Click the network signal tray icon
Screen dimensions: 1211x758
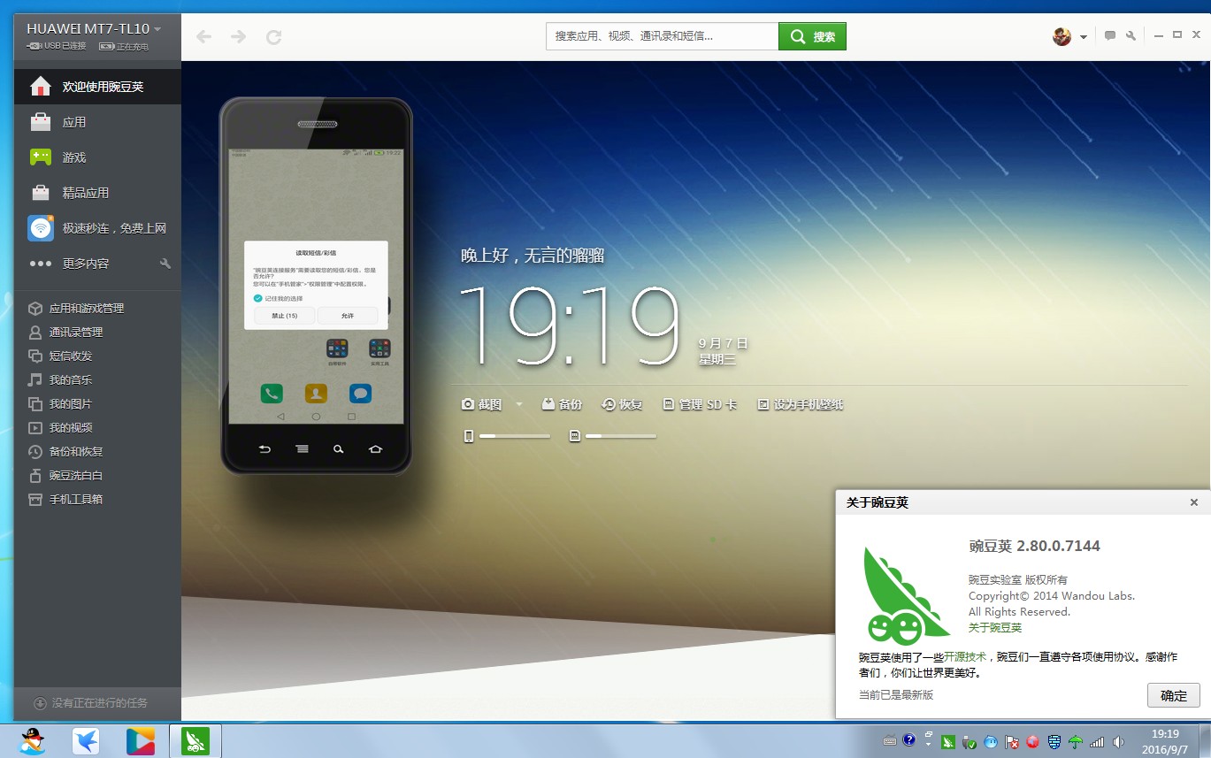point(1098,741)
